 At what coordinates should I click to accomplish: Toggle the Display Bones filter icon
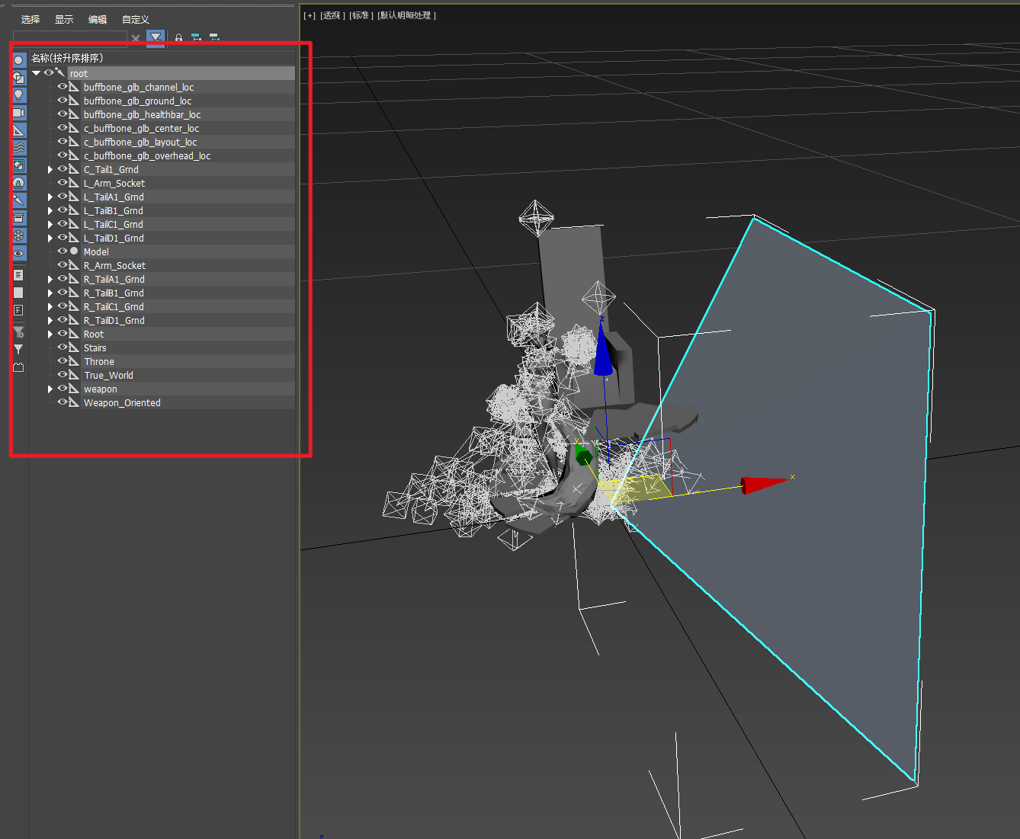pos(19,200)
